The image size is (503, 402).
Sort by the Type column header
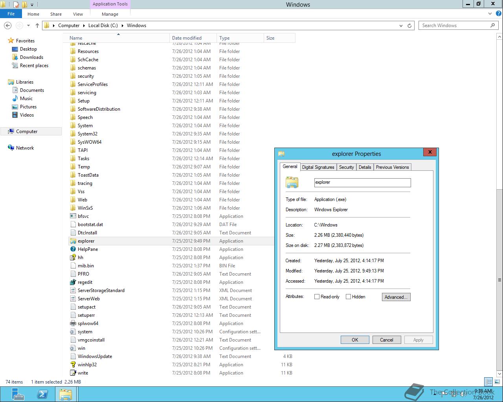pos(240,38)
